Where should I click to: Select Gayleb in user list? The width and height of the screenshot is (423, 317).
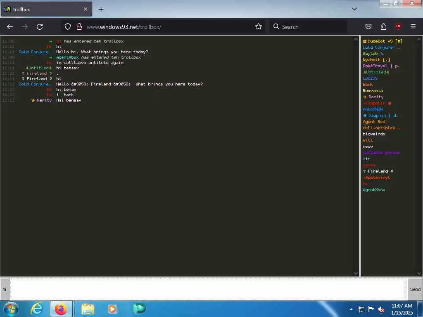pyautogui.click(x=373, y=54)
